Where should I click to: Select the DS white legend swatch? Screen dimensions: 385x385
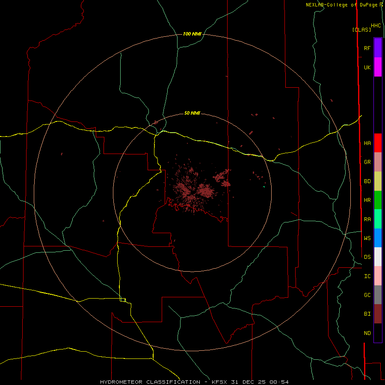pyautogui.click(x=378, y=257)
